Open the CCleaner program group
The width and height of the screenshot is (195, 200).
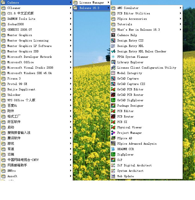pyautogui.click(x=36, y=8)
